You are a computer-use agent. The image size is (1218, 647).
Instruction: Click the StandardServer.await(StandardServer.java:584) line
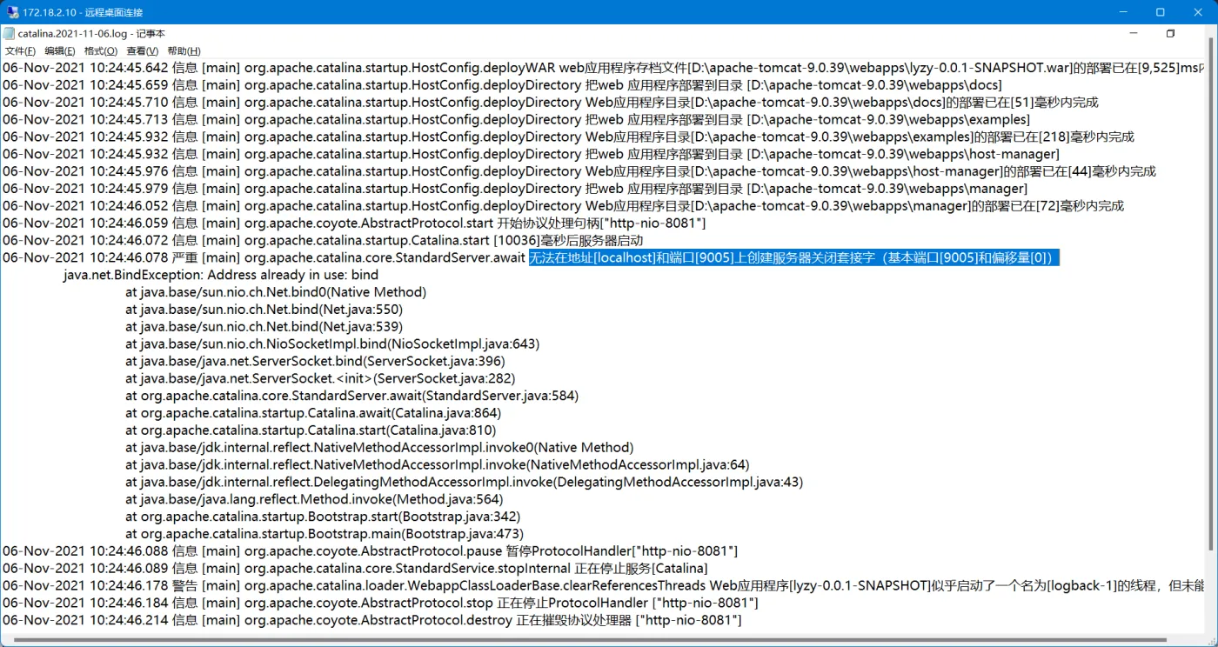pos(351,396)
